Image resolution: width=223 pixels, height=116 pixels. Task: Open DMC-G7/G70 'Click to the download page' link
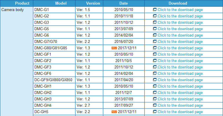coord(180,42)
